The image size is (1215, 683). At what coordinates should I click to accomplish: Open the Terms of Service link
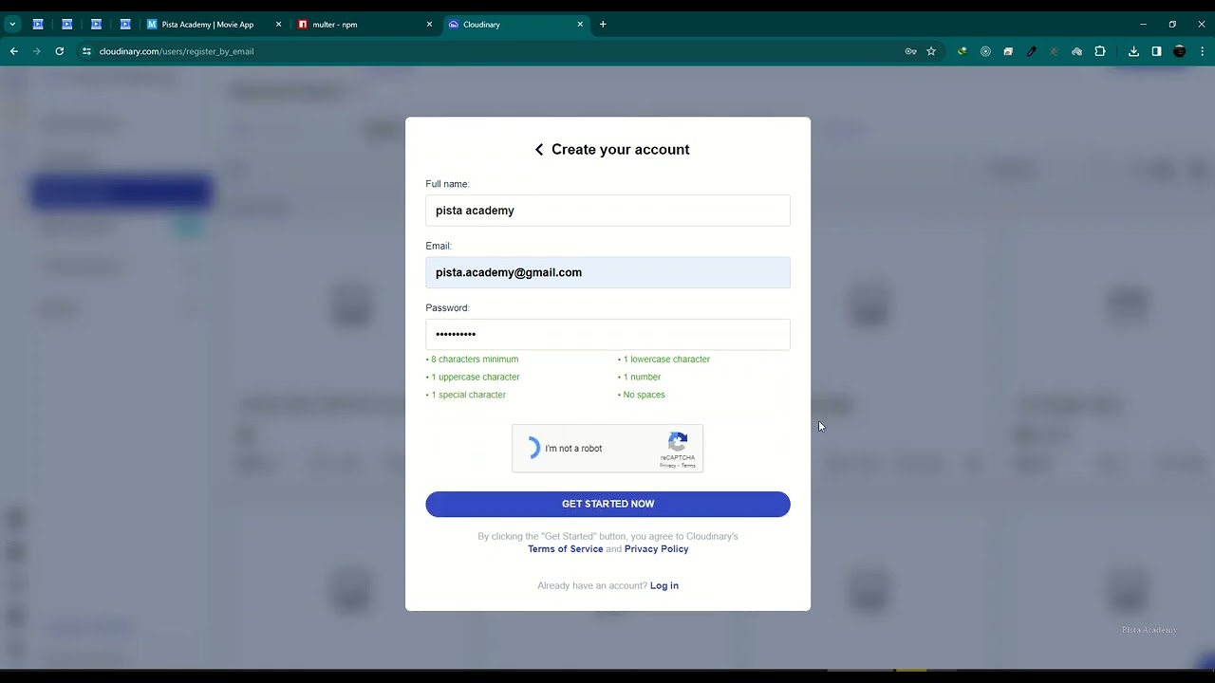566,549
